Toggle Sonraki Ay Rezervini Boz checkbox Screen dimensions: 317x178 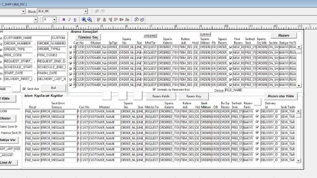[x=154, y=89]
